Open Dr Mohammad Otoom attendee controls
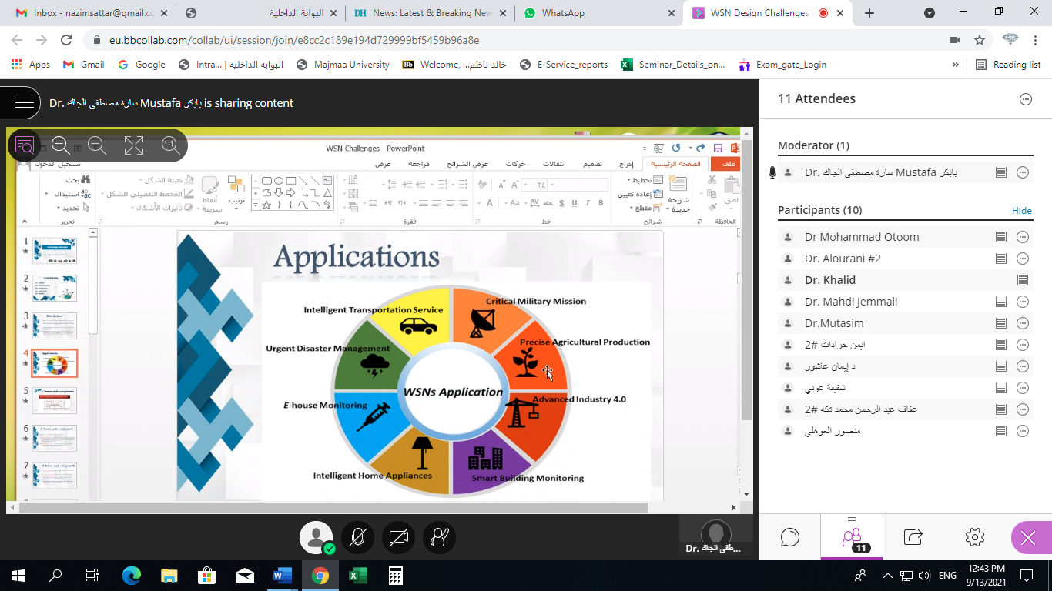The height and width of the screenshot is (591, 1052). coord(1023,237)
